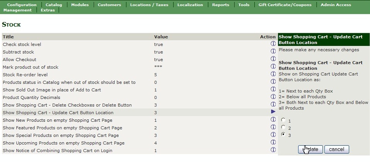Image resolution: width=370 pixels, height=162 pixels.
Task: Open the Reports menu
Action: (x=221, y=5)
